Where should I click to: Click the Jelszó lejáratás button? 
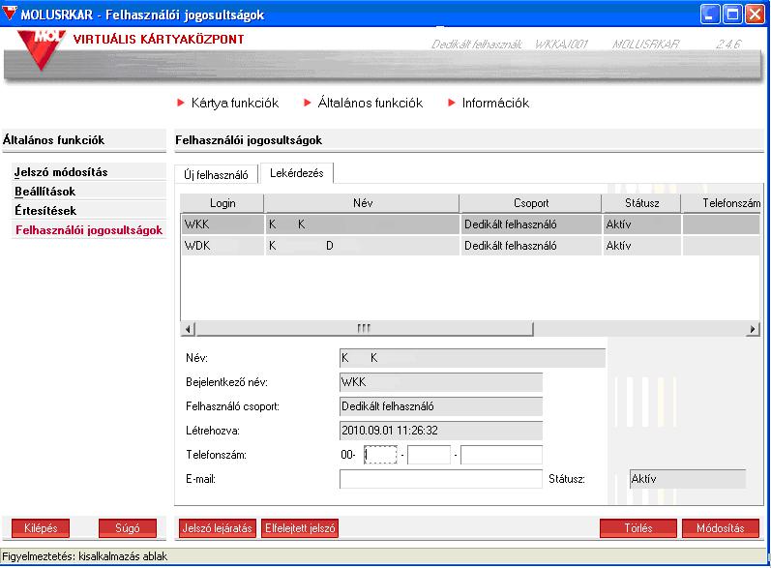coord(218,528)
